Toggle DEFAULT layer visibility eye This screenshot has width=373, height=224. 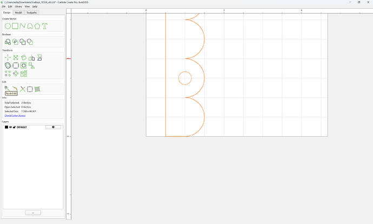coord(10,127)
